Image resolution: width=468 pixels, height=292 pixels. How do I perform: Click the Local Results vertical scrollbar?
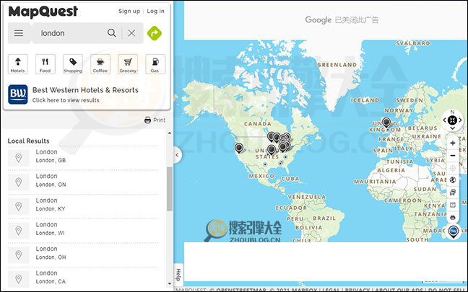tap(170, 189)
